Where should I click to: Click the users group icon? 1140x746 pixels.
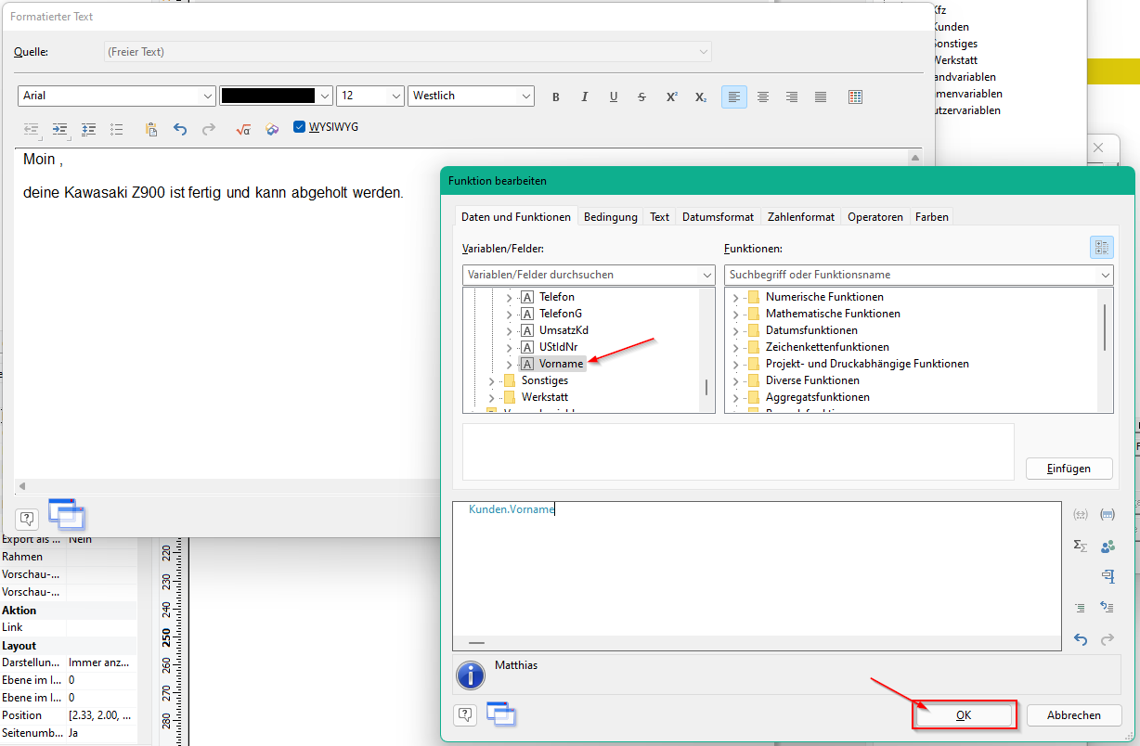click(x=1107, y=546)
